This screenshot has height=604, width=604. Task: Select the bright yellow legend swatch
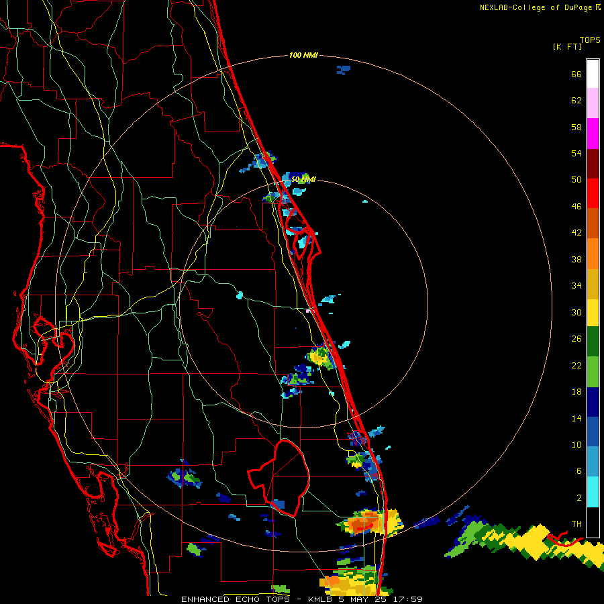coord(593,313)
